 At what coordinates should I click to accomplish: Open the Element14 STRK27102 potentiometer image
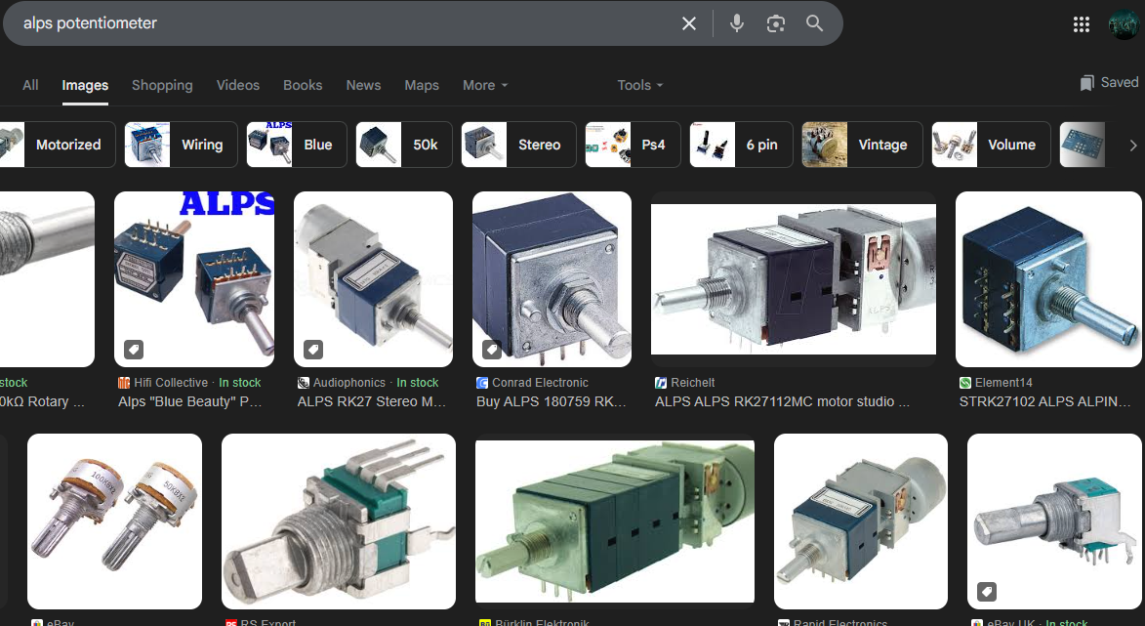(x=1048, y=279)
